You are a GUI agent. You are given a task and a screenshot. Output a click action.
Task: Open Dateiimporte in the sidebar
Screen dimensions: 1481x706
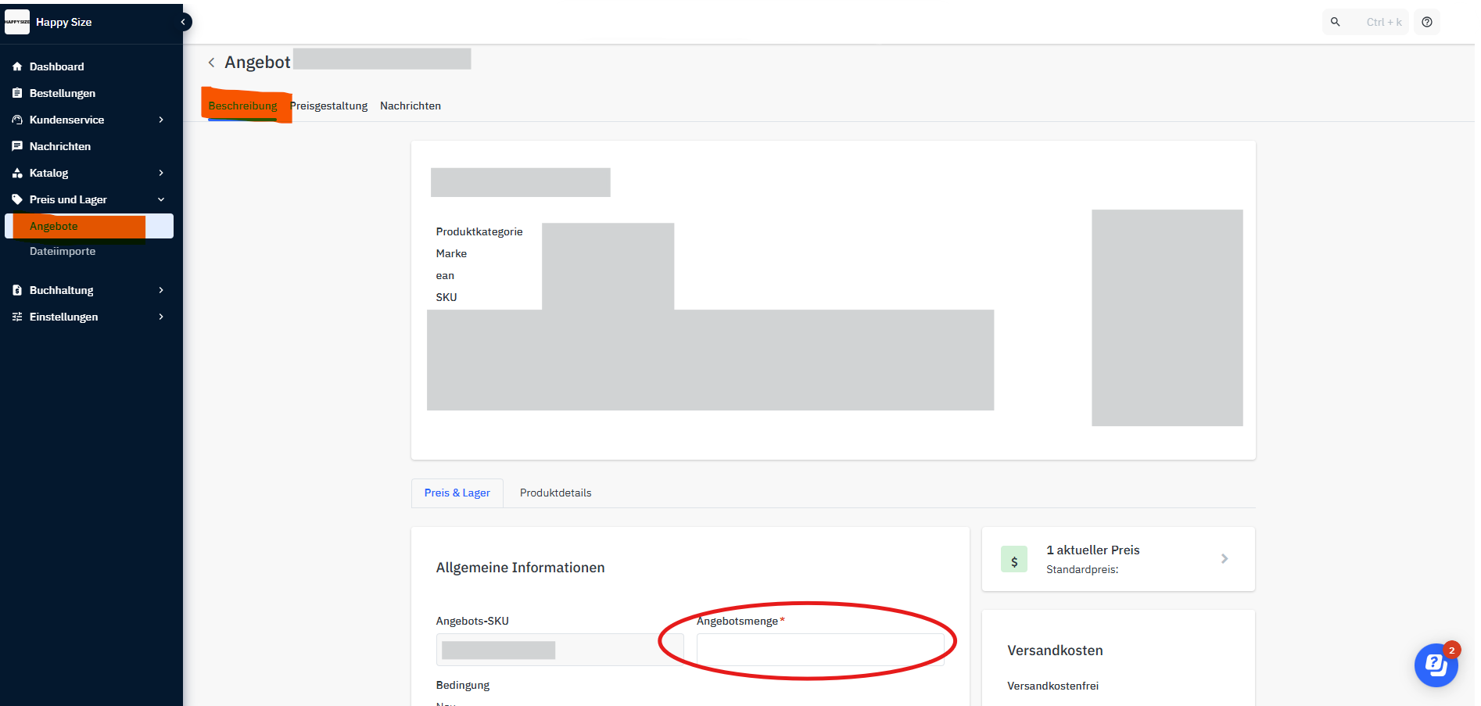tap(63, 251)
